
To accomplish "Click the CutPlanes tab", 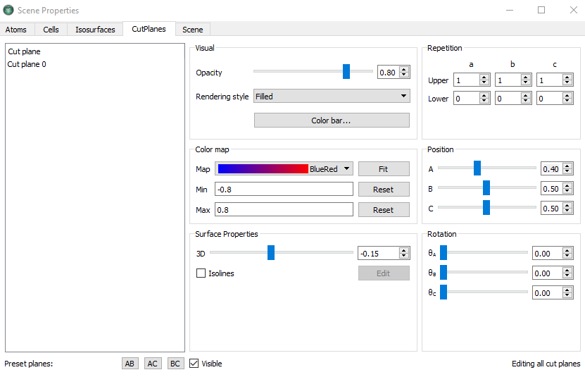I will pyautogui.click(x=149, y=29).
